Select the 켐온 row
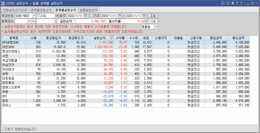The image size is (260, 133). [125, 101]
